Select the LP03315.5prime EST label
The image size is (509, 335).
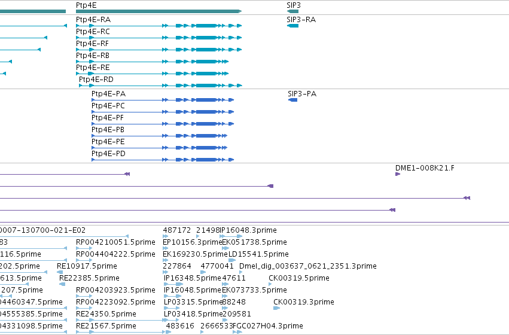pos(193,302)
